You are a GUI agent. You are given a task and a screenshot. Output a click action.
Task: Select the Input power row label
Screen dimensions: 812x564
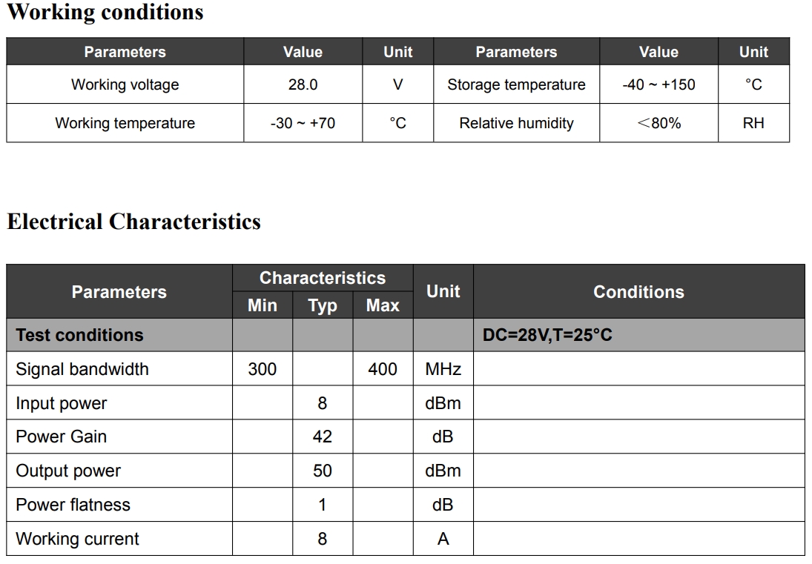coord(61,403)
